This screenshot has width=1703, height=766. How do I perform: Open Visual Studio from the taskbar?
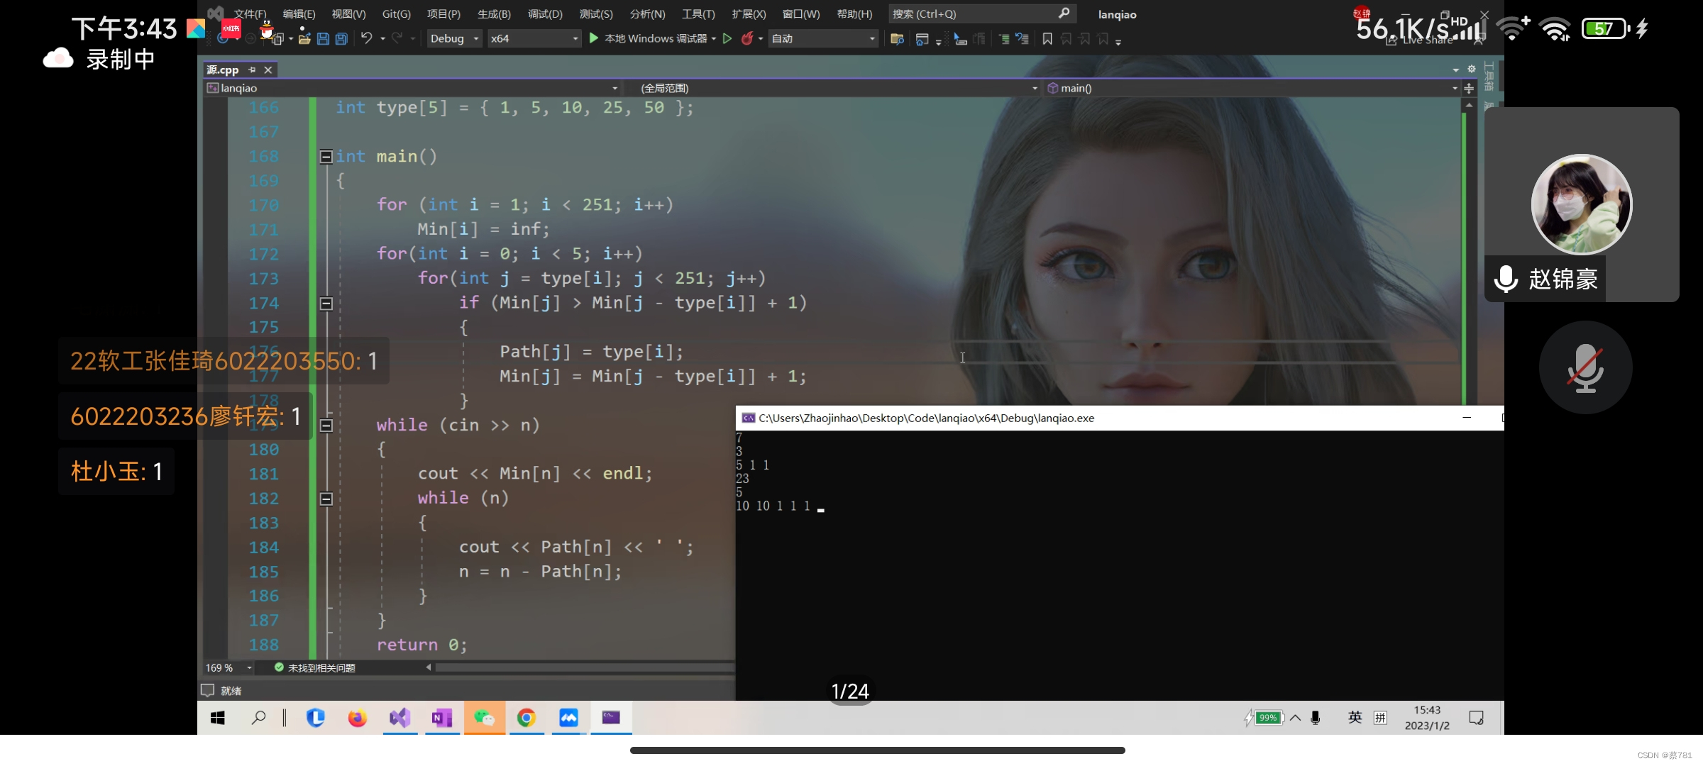tap(400, 718)
